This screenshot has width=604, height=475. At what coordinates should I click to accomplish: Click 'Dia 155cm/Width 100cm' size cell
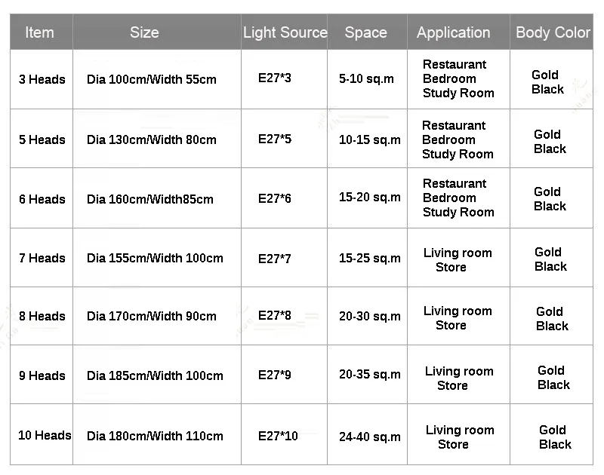tap(157, 258)
